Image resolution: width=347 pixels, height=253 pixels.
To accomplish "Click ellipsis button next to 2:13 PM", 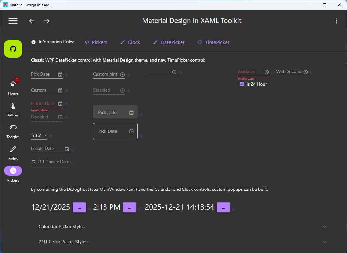I will tap(130, 207).
